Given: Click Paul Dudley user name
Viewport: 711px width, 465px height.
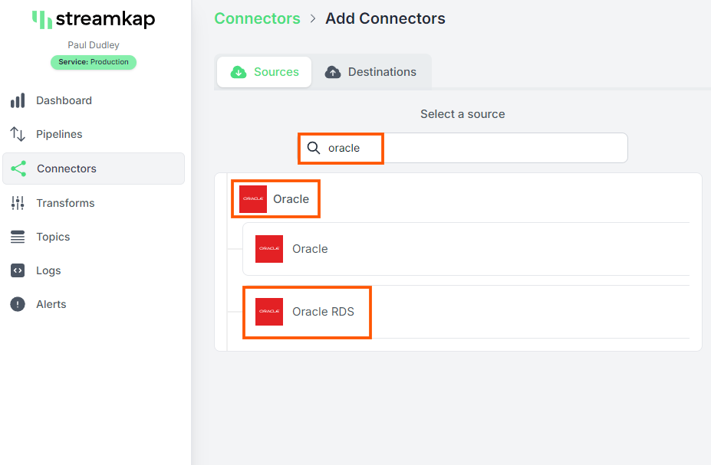Looking at the screenshot, I should tap(94, 45).
